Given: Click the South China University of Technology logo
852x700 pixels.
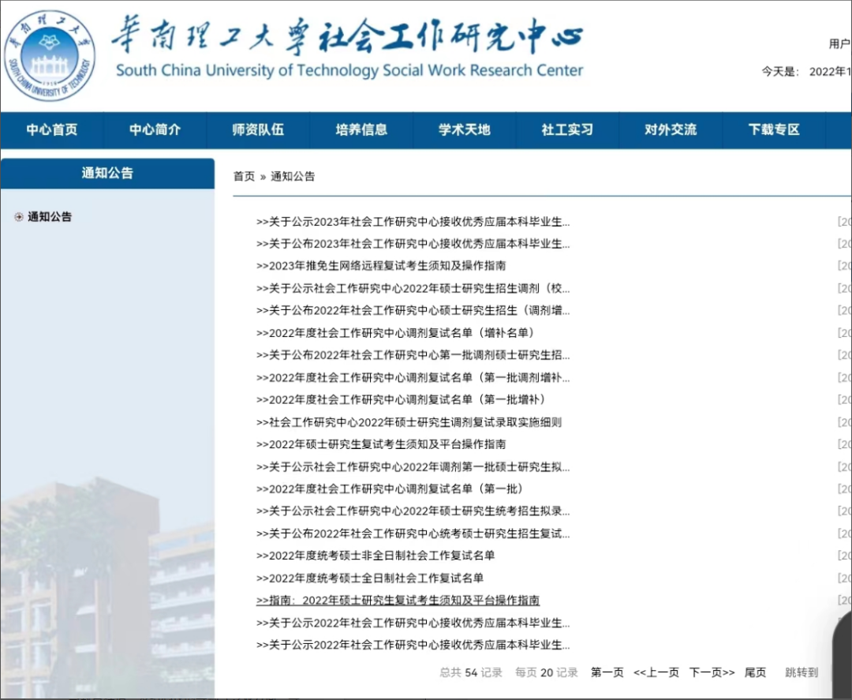Looking at the screenshot, I should click(x=50, y=55).
